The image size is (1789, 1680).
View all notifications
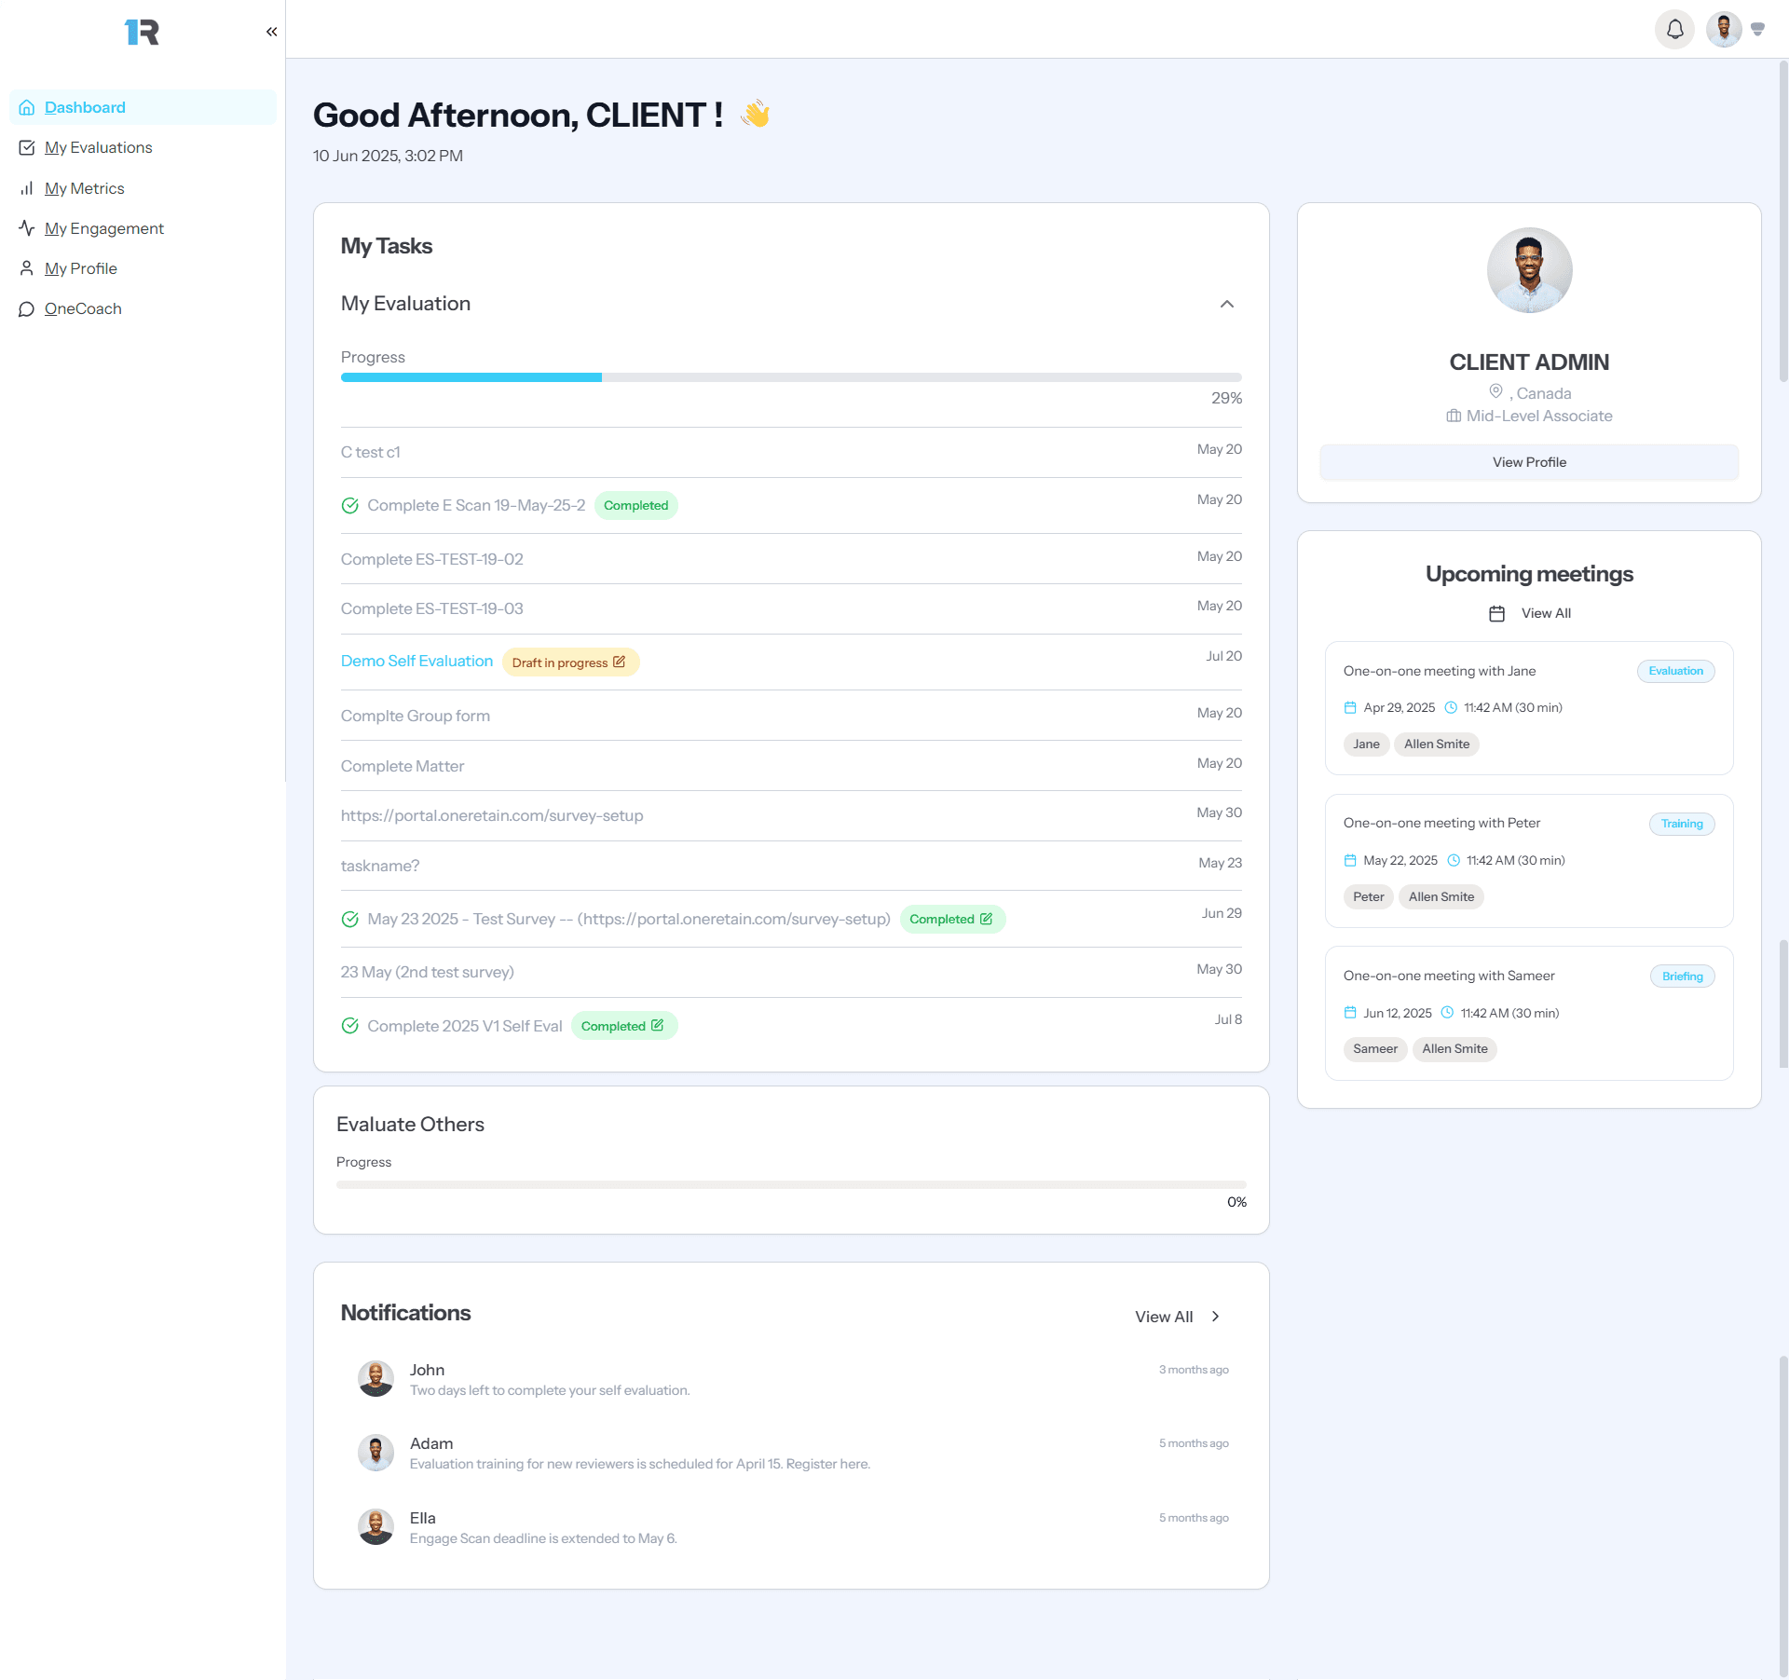coord(1164,1317)
